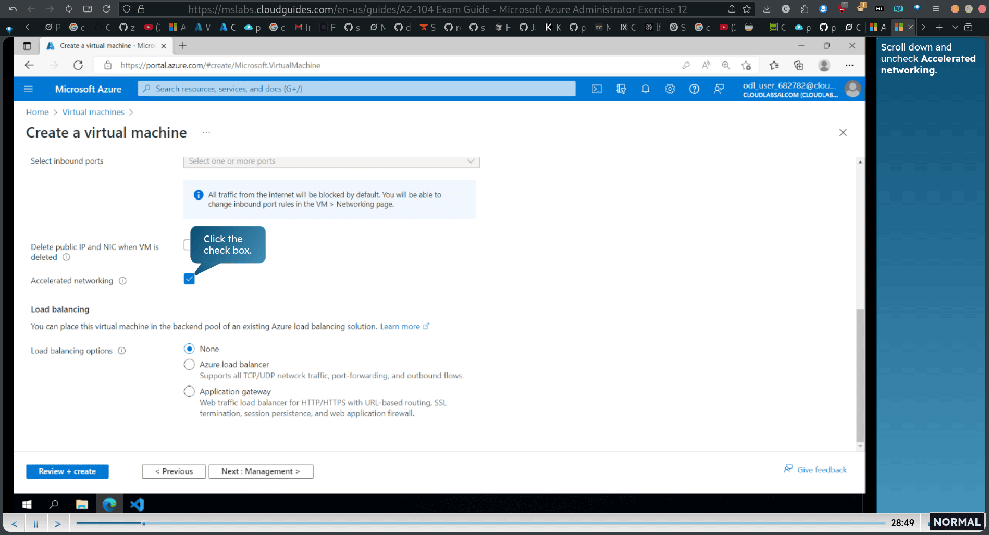Open Edge favorites star-list icon
The width and height of the screenshot is (989, 535).
774,65
